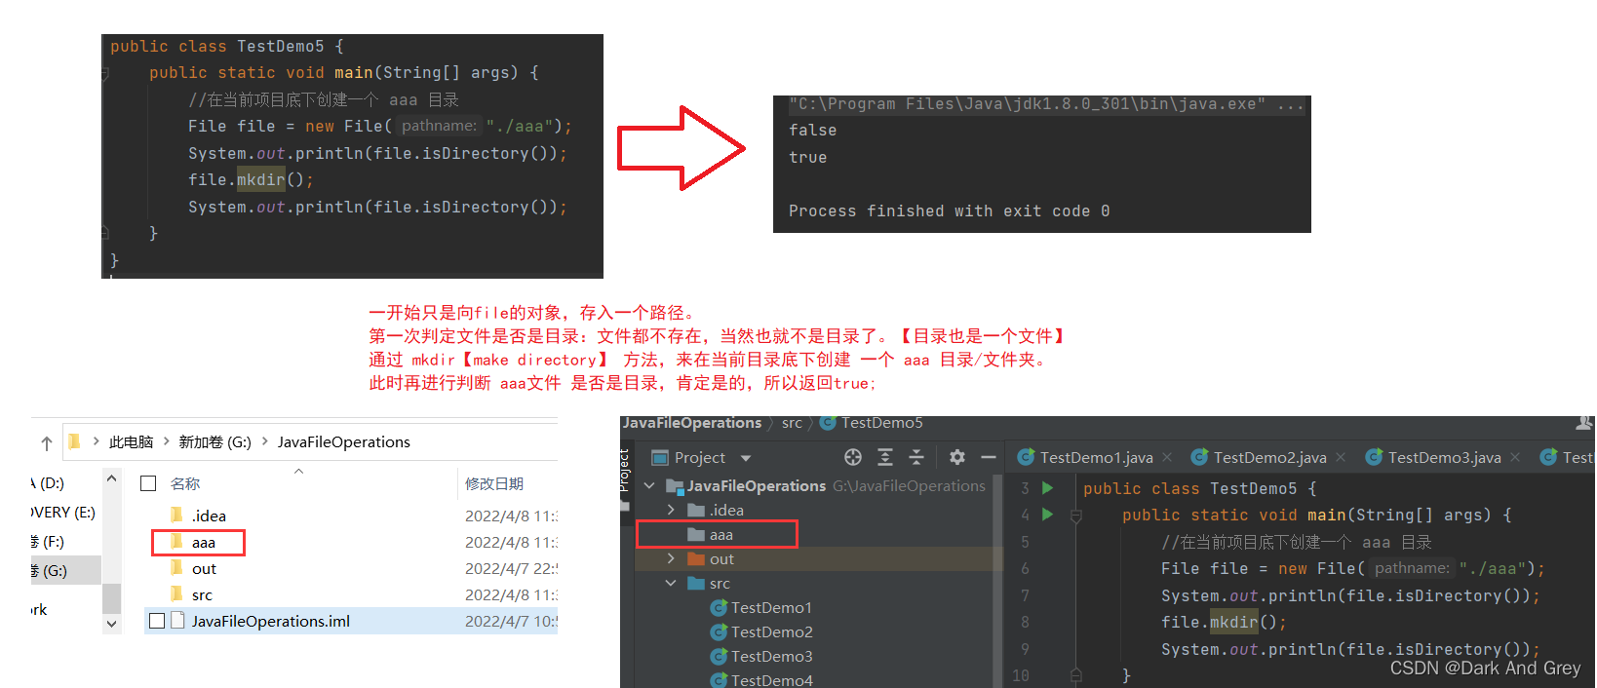Click the fold end marker on line 10
Screen dimensions: 1597x688
(1076, 674)
